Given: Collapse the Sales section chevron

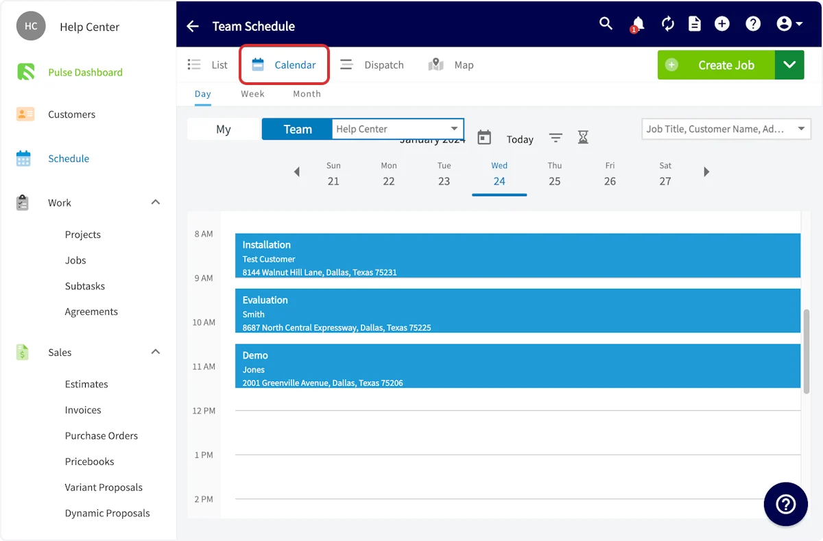Looking at the screenshot, I should coord(156,352).
